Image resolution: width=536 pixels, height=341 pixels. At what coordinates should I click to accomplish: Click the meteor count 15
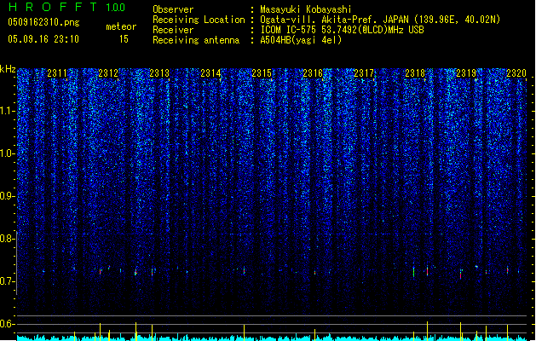[124, 39]
